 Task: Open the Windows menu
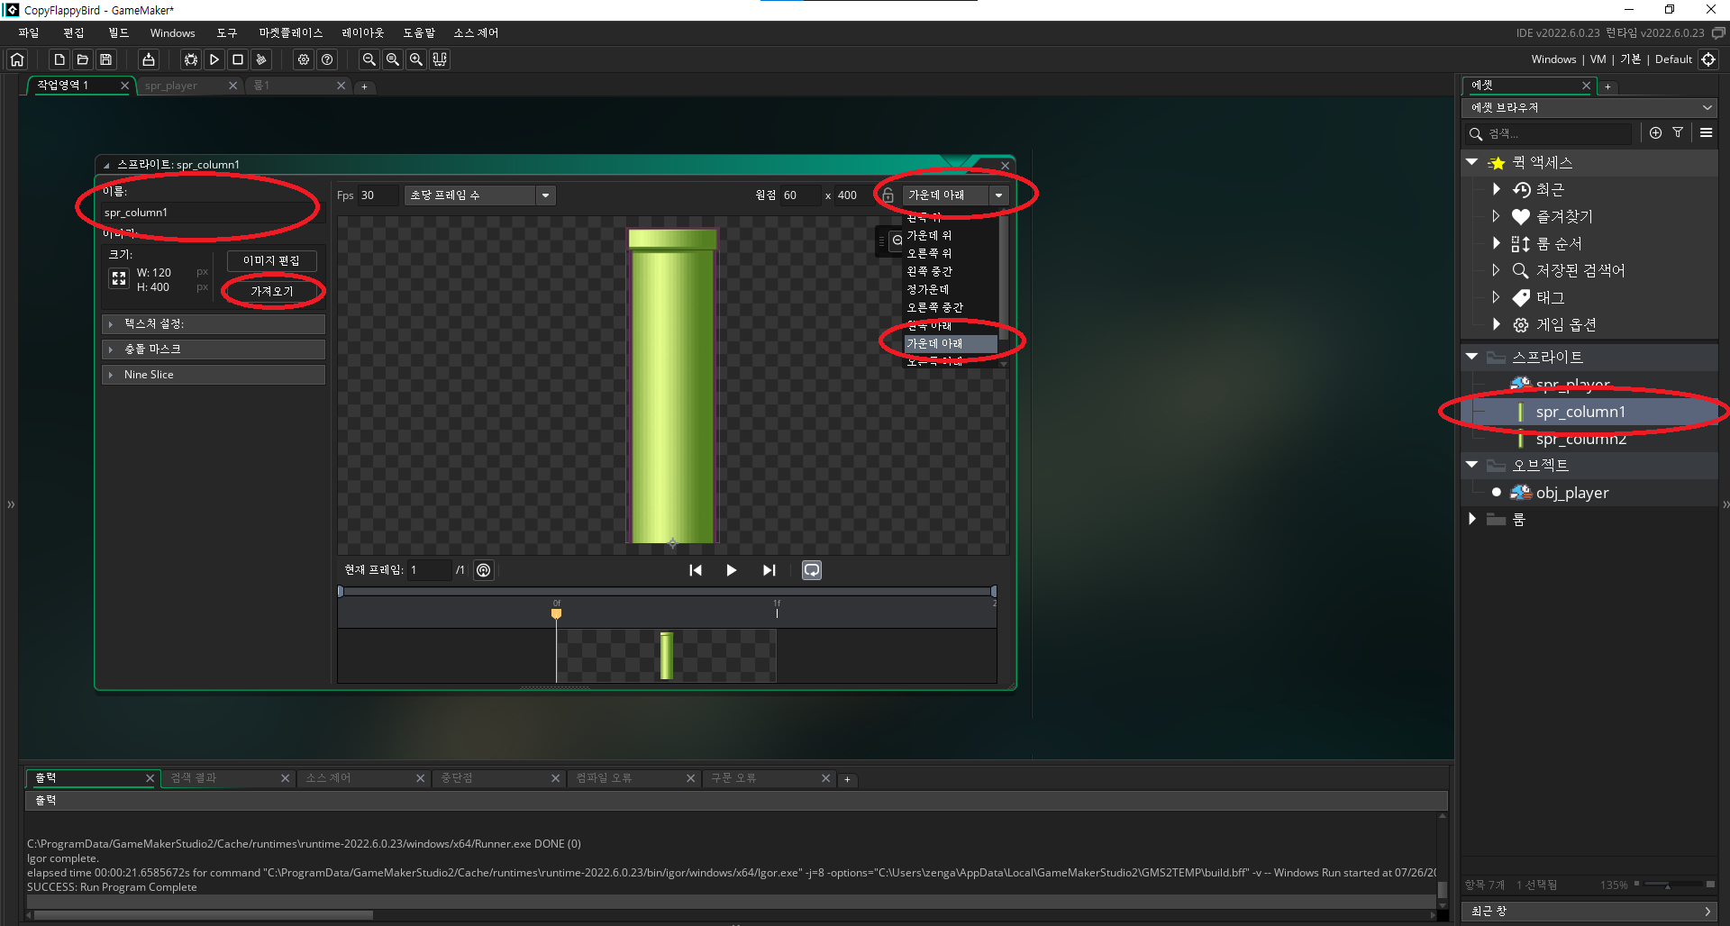pyautogui.click(x=172, y=33)
